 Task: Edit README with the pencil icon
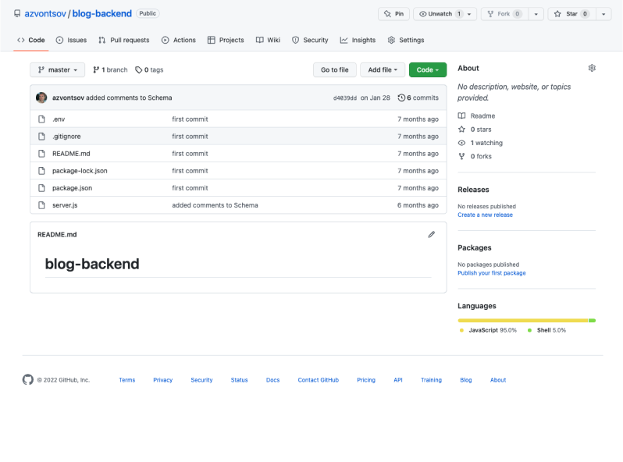[x=432, y=234]
